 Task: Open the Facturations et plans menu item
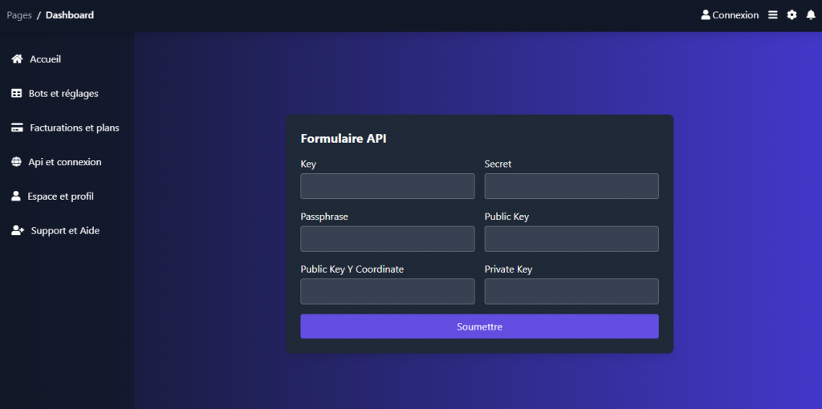pyautogui.click(x=74, y=128)
